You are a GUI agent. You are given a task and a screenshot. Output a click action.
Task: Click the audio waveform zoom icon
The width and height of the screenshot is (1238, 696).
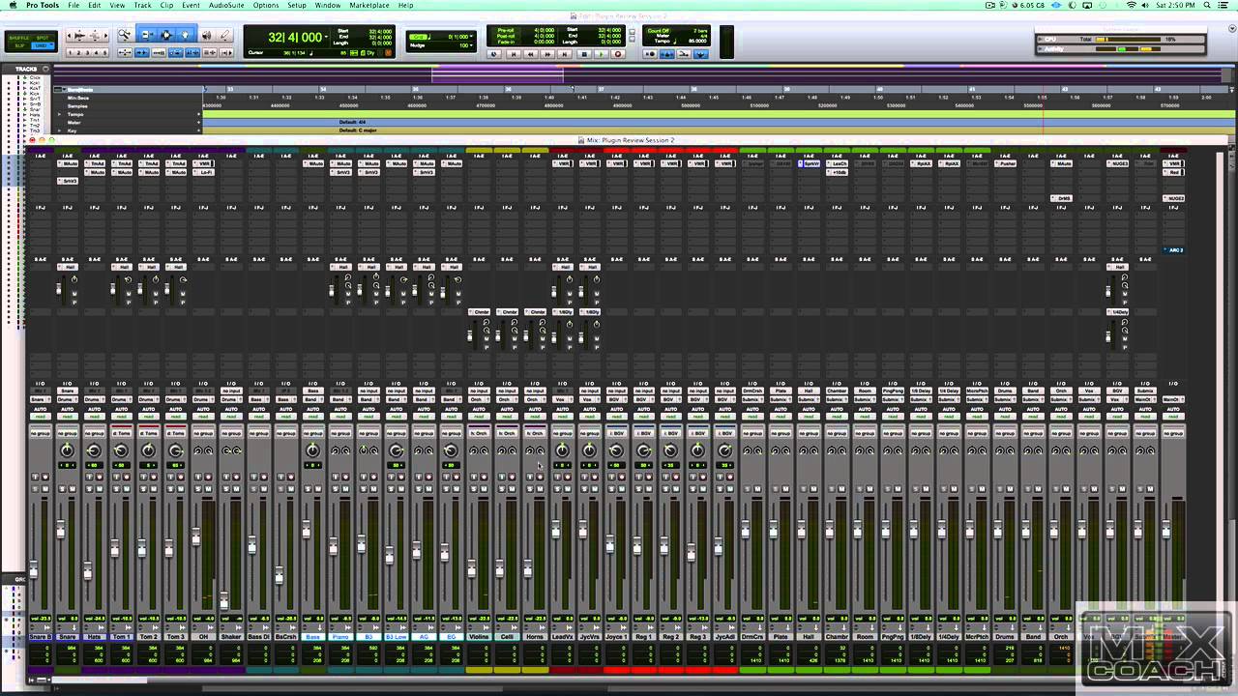(80, 36)
